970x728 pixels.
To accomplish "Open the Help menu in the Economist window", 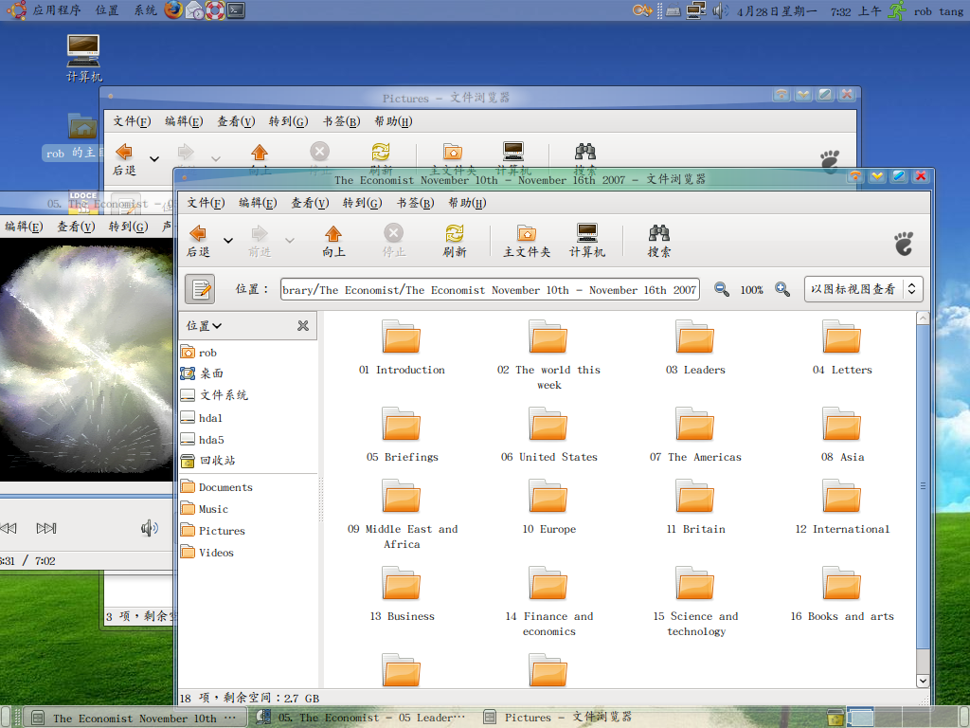I will [467, 203].
